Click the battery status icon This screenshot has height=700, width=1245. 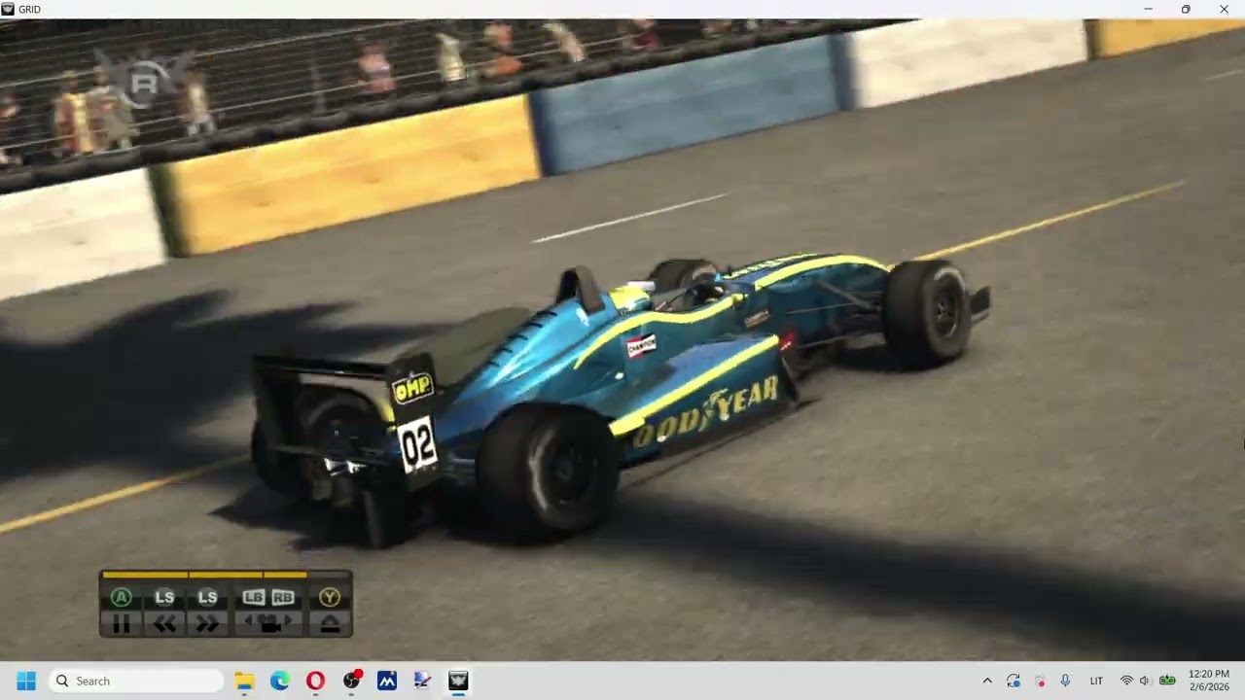[1167, 681]
